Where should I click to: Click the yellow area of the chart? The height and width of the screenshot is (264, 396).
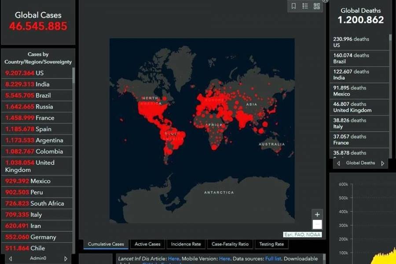pyautogui.click(x=385, y=258)
